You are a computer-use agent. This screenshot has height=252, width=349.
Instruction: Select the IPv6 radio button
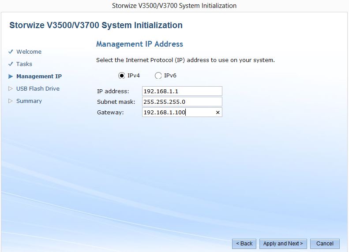[x=158, y=76]
